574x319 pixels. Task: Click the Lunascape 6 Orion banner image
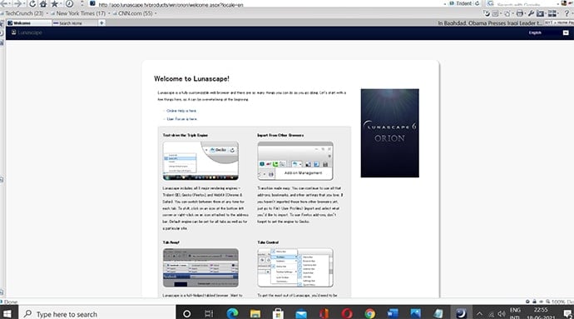coord(390,133)
